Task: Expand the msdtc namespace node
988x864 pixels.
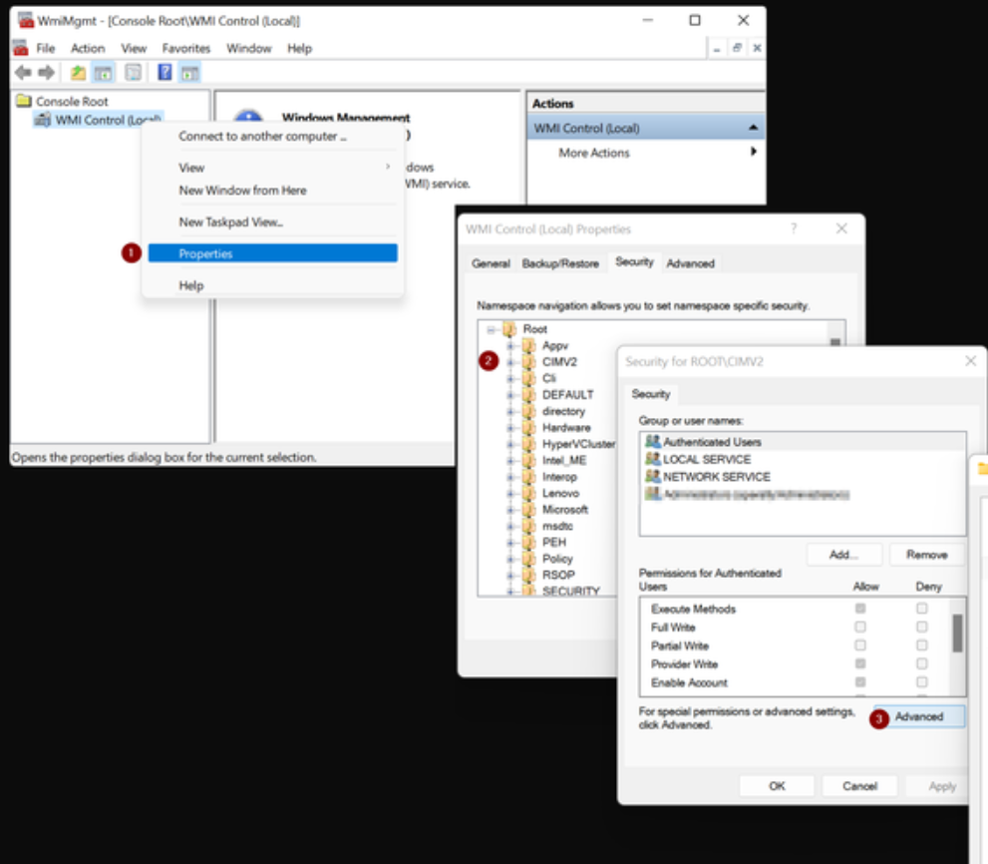Action: 510,526
